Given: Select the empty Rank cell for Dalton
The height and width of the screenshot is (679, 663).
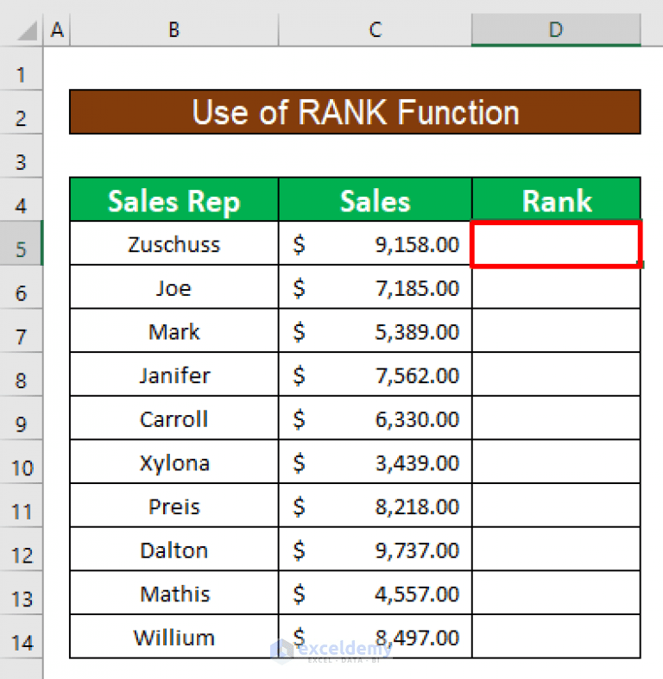Looking at the screenshot, I should point(556,550).
